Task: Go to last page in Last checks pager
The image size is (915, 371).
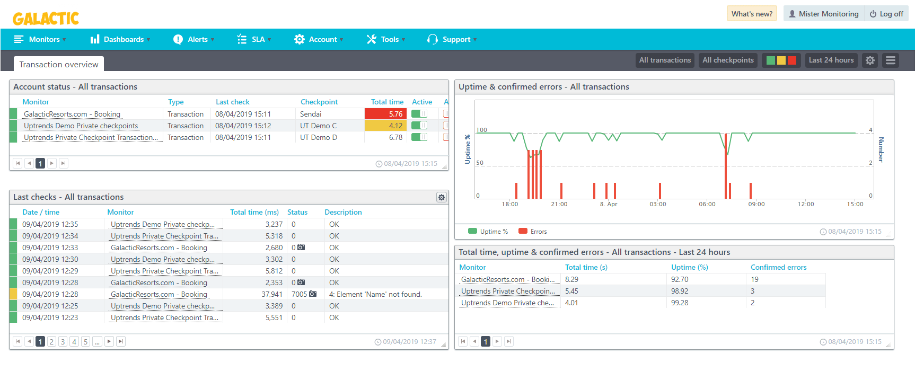Action: click(120, 341)
